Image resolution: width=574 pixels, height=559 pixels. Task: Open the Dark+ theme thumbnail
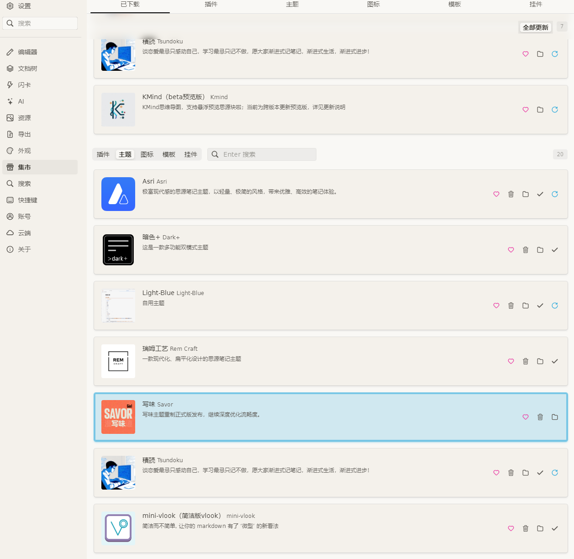click(118, 250)
